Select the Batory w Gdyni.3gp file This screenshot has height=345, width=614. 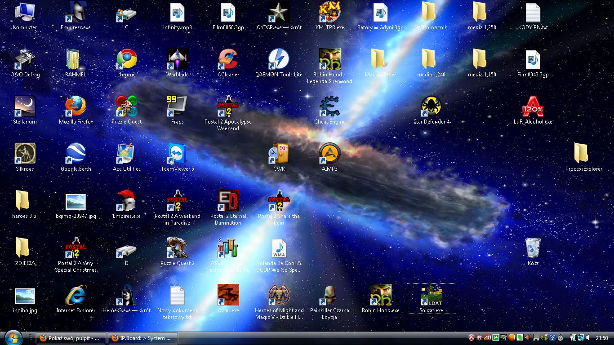point(380,16)
